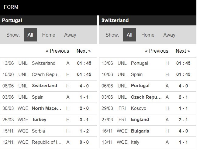
Task: Switch Switzerland form to Home matches
Action: click(148, 35)
